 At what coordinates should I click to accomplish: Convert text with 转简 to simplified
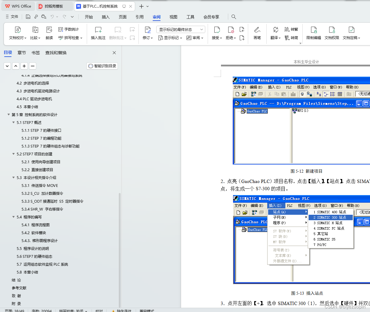pos(291,38)
